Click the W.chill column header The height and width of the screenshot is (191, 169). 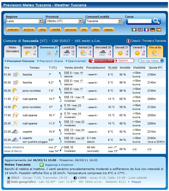[x=113, y=68]
